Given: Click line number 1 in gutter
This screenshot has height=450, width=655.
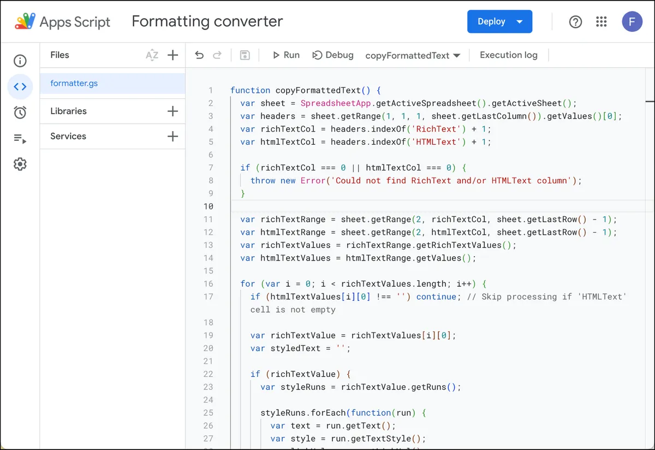Looking at the screenshot, I should click(x=211, y=90).
